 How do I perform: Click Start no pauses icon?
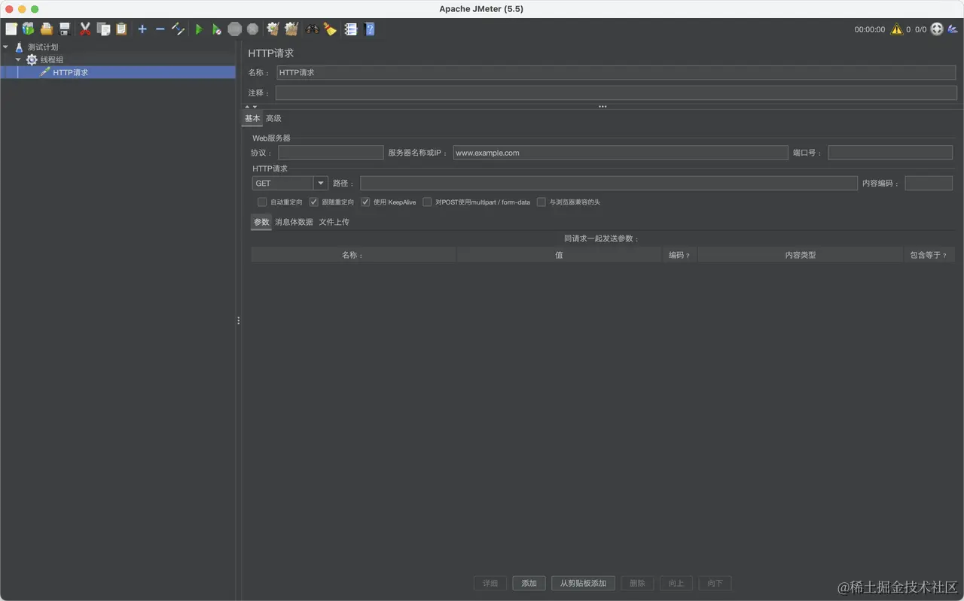coord(217,29)
